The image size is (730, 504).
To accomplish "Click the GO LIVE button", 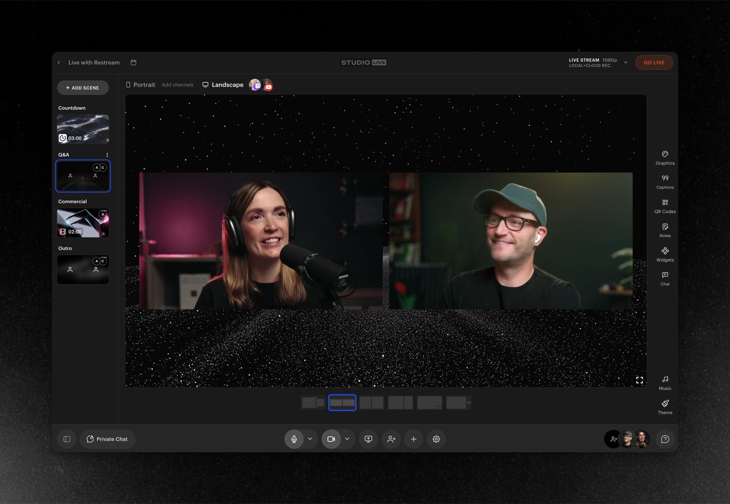I will coord(654,63).
